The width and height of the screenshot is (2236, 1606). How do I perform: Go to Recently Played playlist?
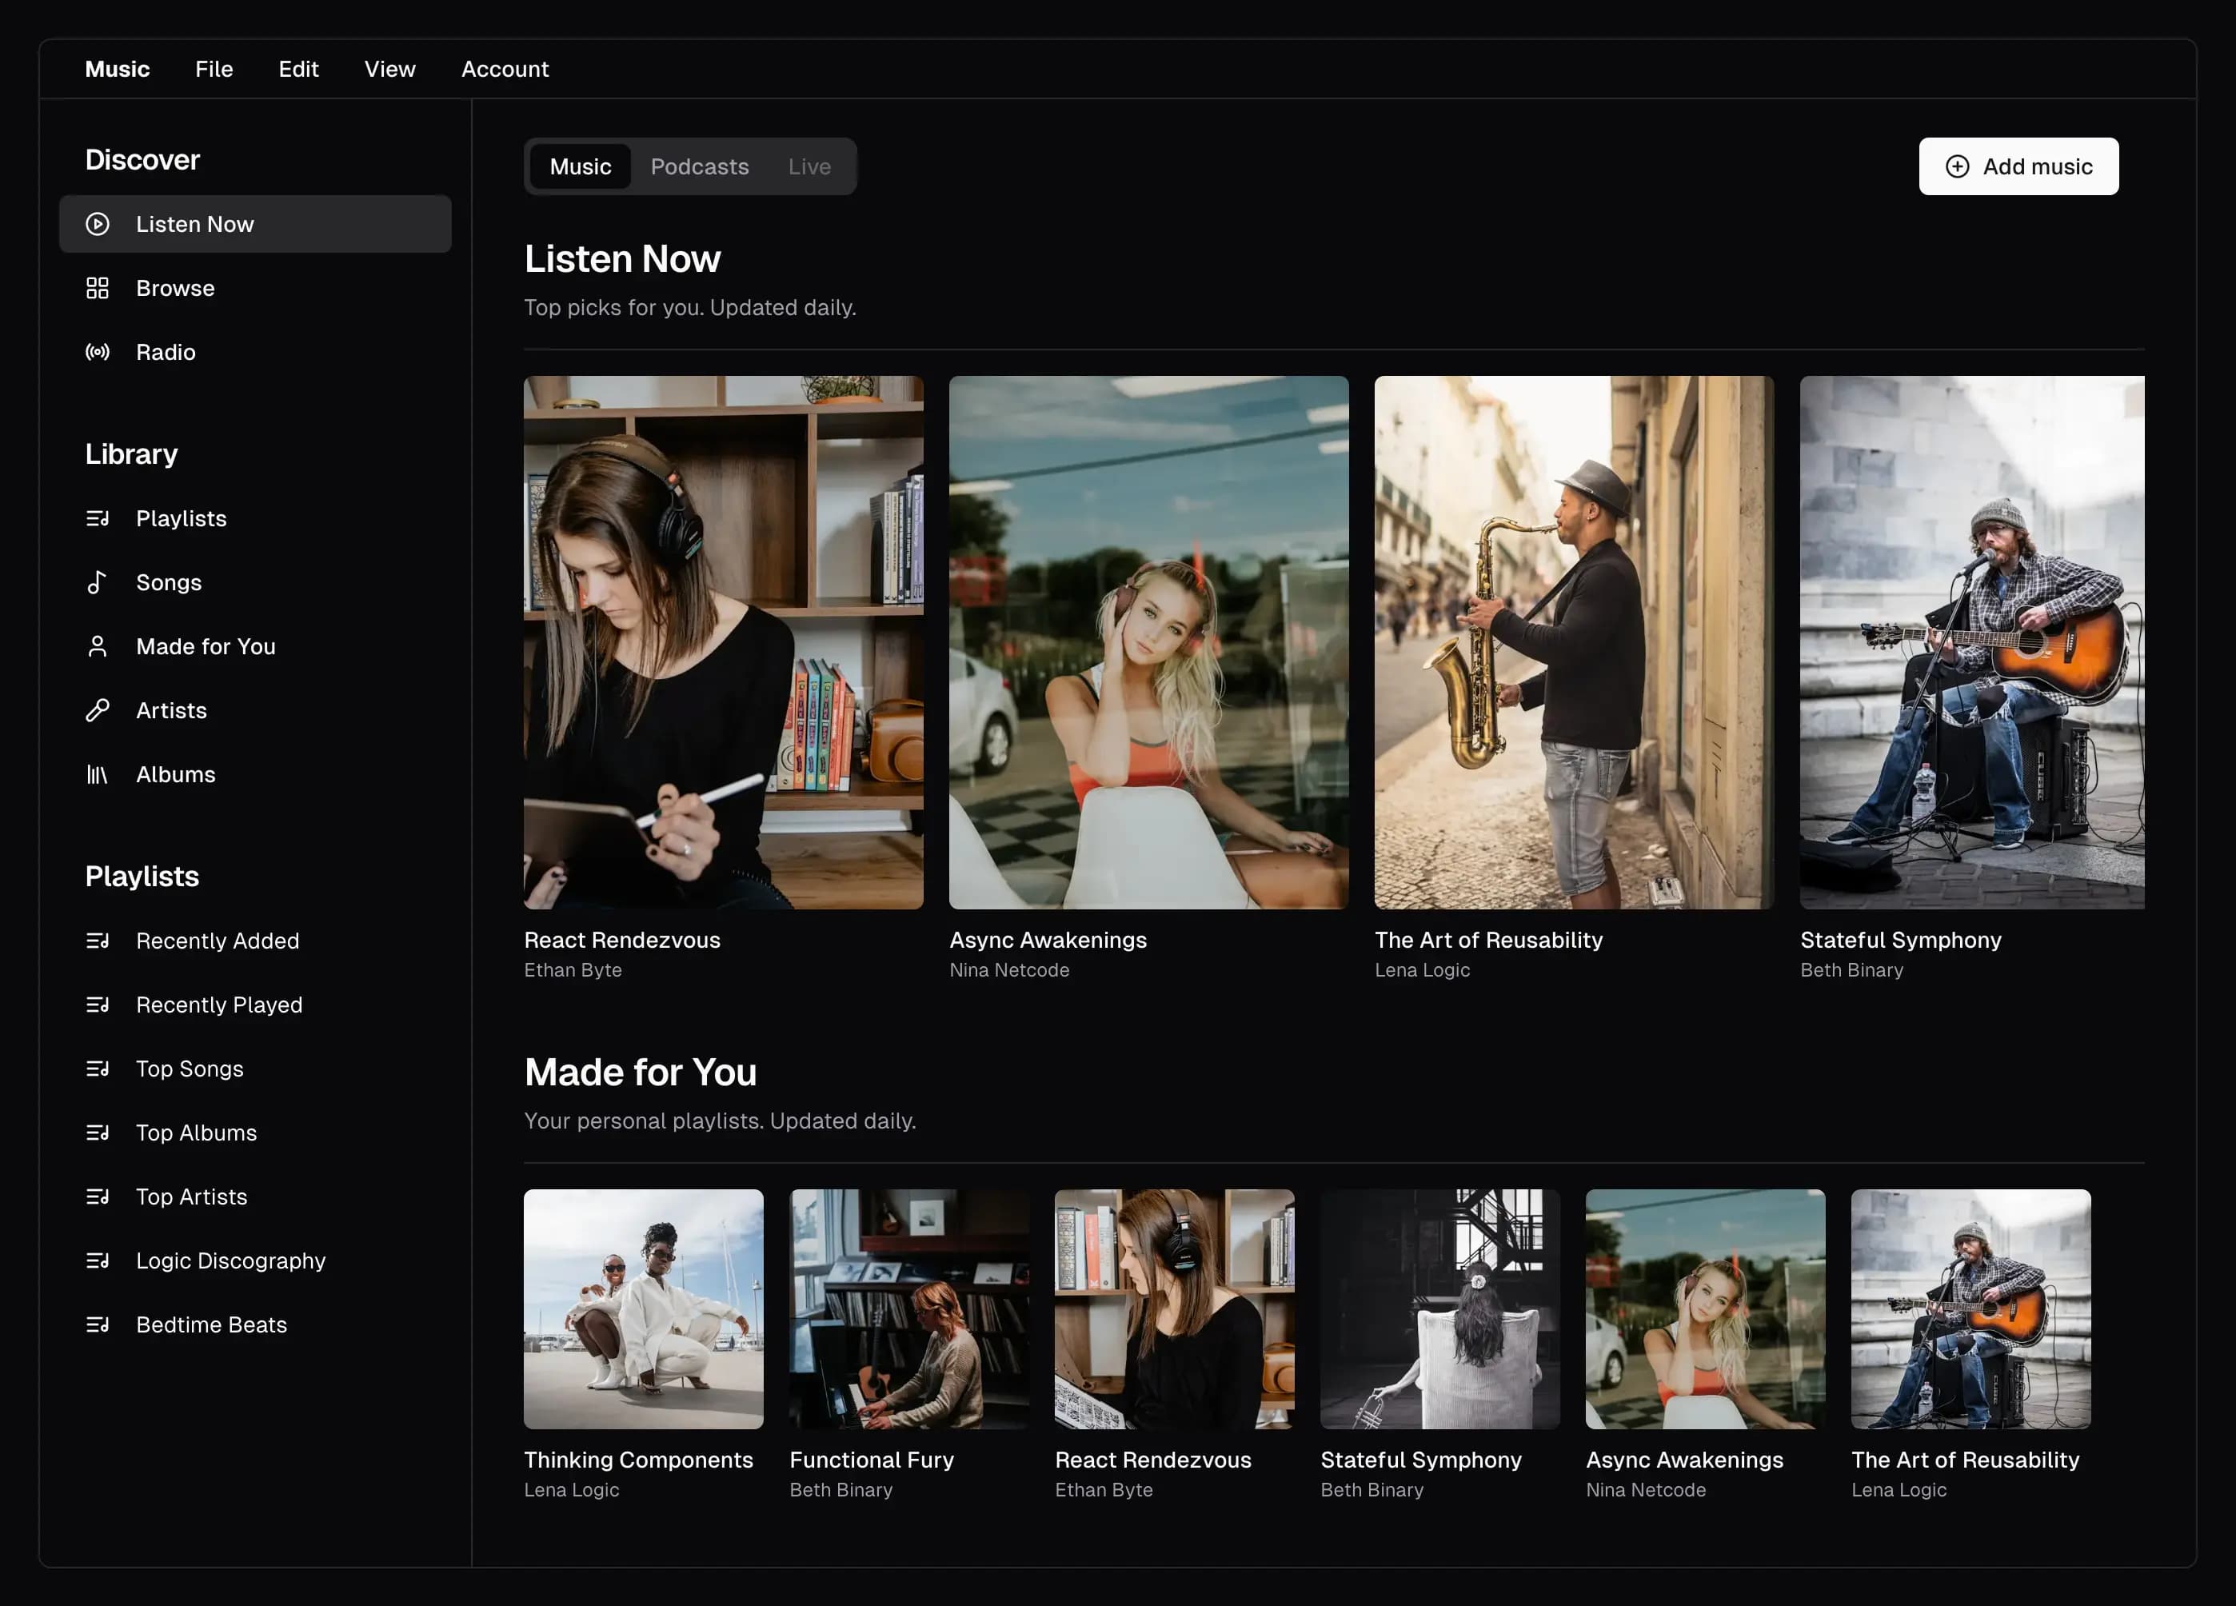tap(219, 1005)
